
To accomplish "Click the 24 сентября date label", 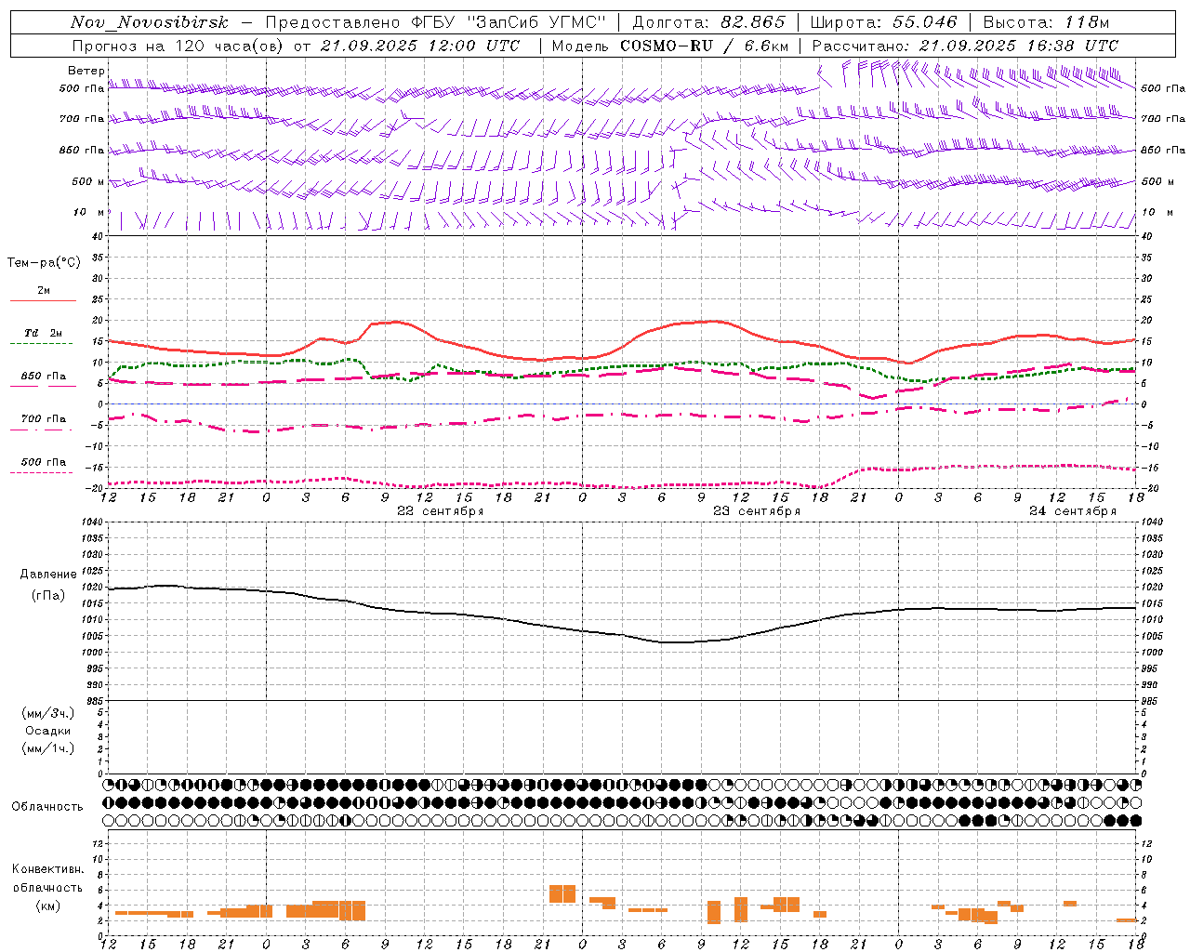I will (1073, 511).
